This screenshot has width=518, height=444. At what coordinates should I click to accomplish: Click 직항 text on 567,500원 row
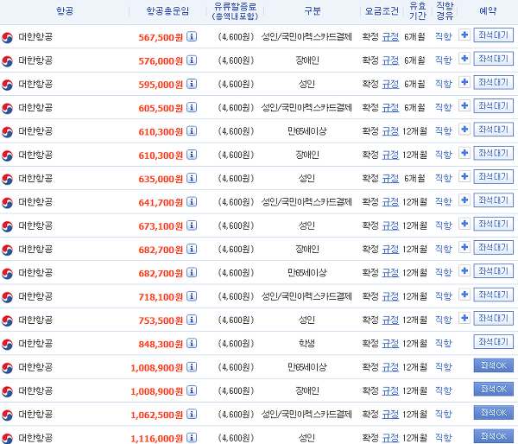(444, 36)
